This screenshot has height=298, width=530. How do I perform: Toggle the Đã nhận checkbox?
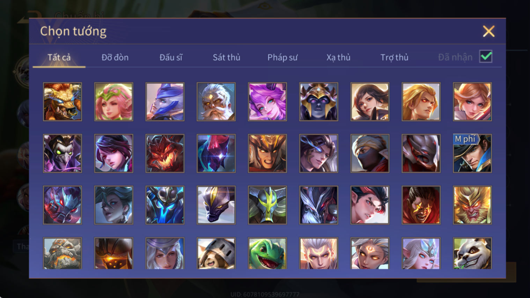click(486, 57)
